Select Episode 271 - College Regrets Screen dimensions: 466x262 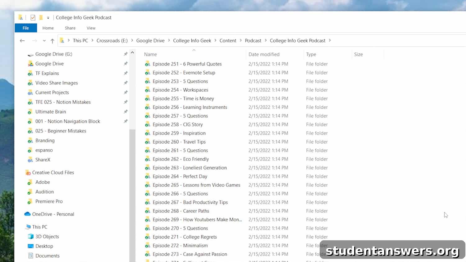tap(185, 237)
